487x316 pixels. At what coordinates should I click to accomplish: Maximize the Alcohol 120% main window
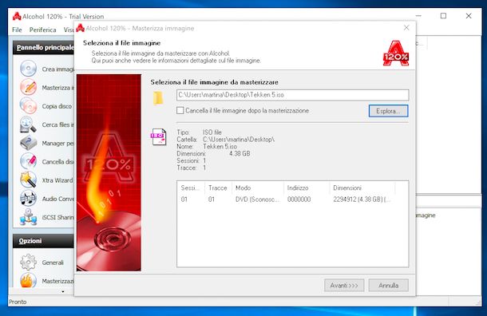tap(443, 16)
